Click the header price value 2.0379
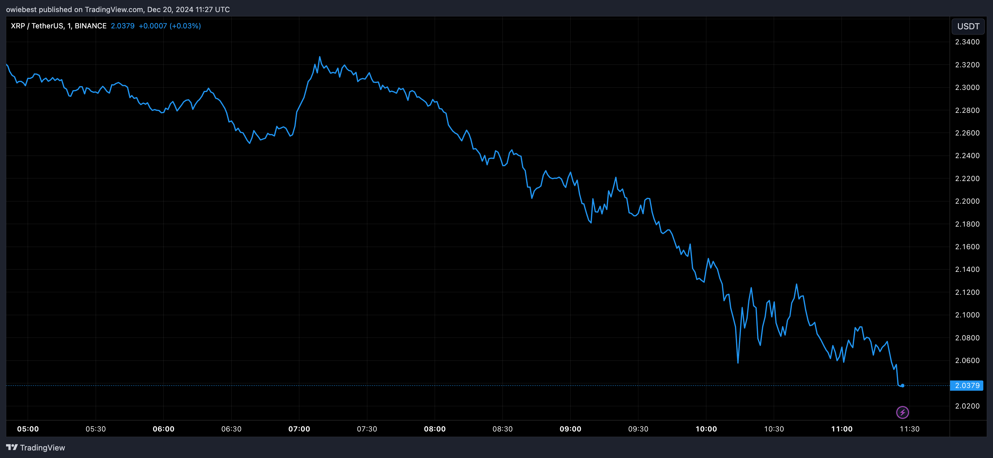The width and height of the screenshot is (993, 458). point(123,26)
